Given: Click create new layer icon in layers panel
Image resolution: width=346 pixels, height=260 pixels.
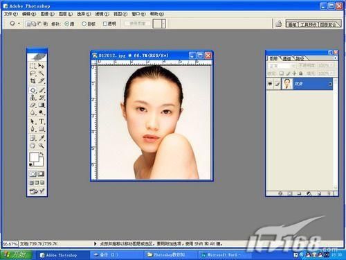Looking at the screenshot, I should pos(320,193).
